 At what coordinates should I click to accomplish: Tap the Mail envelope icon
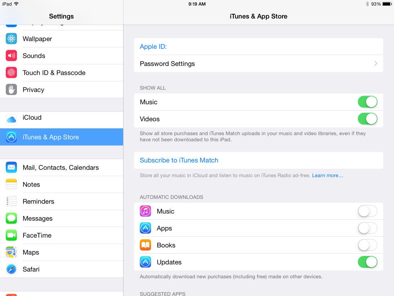click(11, 167)
